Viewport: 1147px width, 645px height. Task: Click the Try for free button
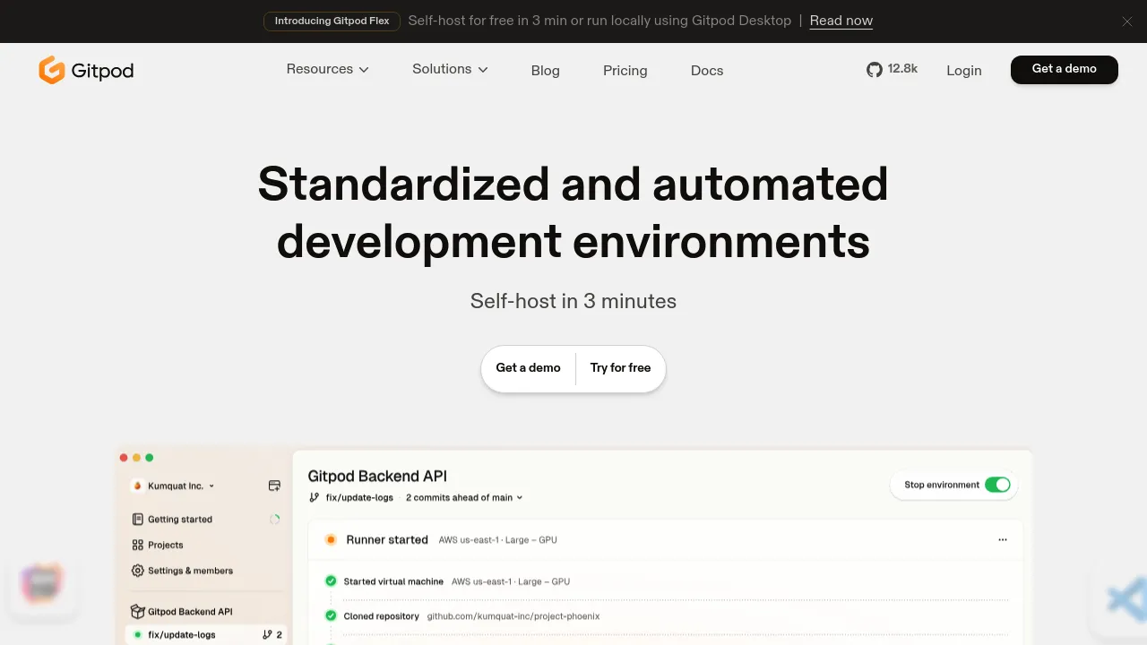pos(621,368)
